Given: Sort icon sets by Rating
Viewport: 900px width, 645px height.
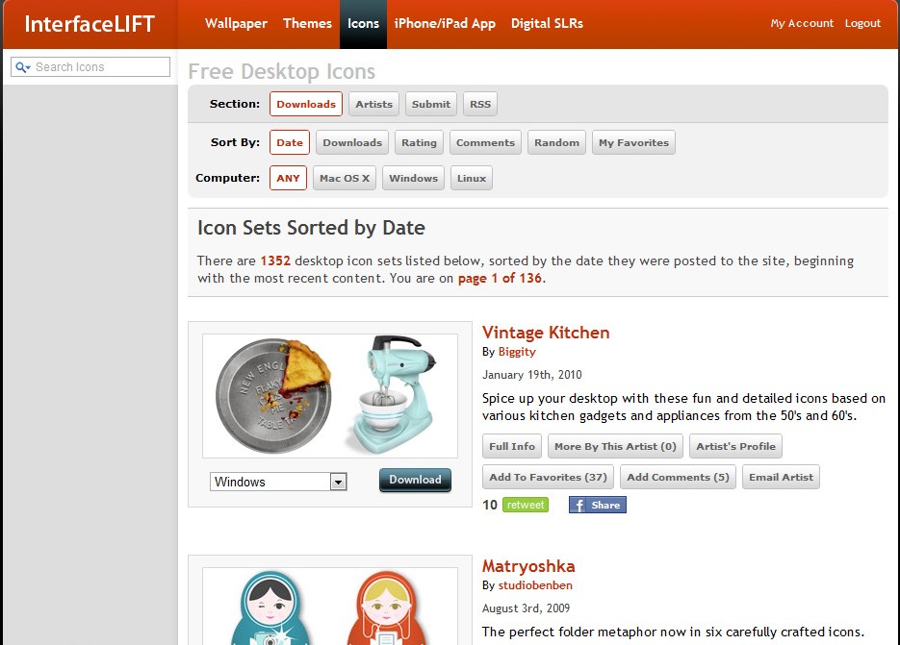Looking at the screenshot, I should (419, 143).
